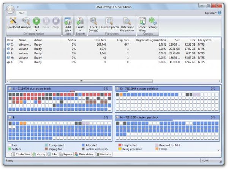Switch to the Drive status tab
The height and width of the screenshot is (169, 228).
click(84, 154)
